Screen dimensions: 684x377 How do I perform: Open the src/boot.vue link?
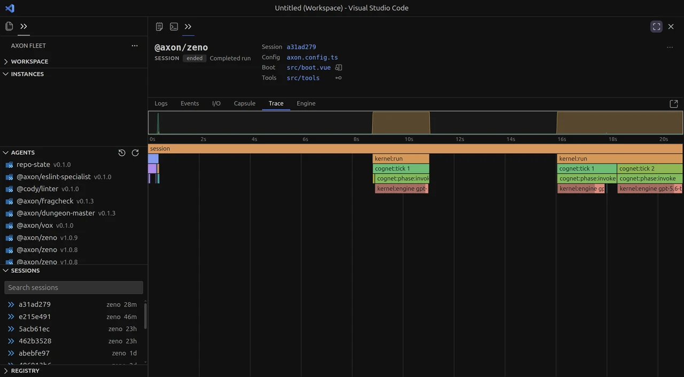[x=309, y=68]
